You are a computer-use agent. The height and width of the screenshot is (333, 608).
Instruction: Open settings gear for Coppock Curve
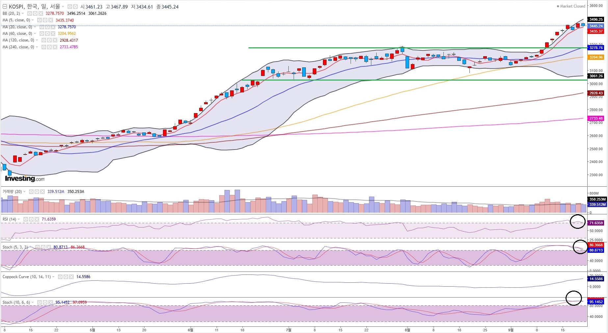[66, 277]
